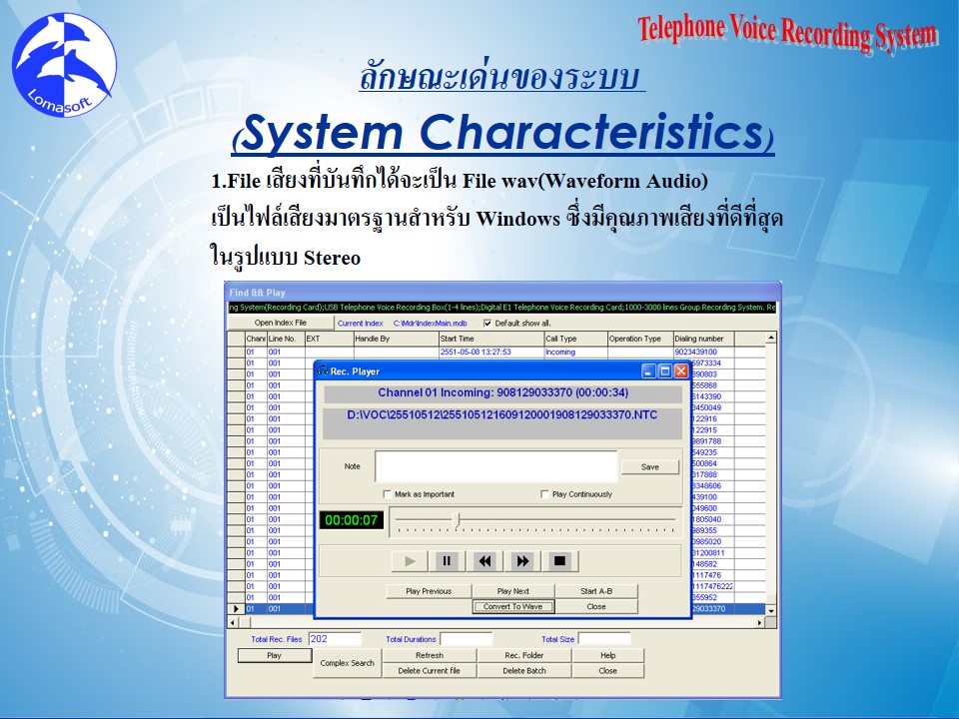Screen dimensions: 959x719
Task: Uncheck the Default show all checkbox
Action: pos(487,324)
